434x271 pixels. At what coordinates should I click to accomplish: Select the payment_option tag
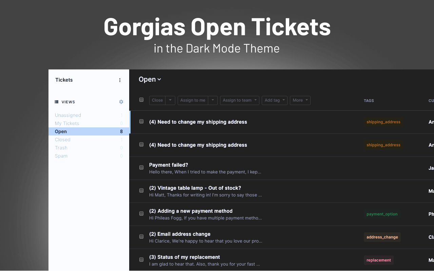pos(382,214)
